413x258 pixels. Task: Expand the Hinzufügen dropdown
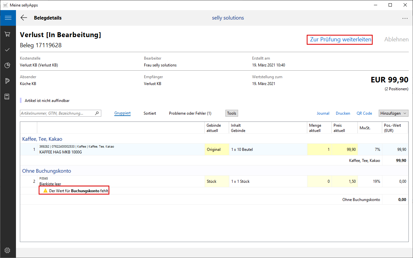pyautogui.click(x=393, y=113)
